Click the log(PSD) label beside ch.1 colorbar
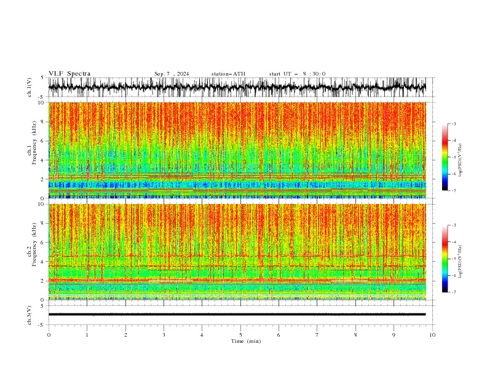This screenshot has width=487, height=376. [x=460, y=160]
